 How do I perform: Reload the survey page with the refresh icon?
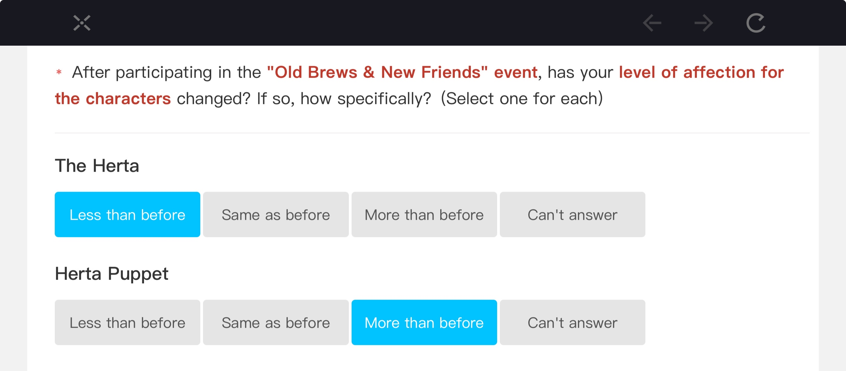pyautogui.click(x=756, y=23)
